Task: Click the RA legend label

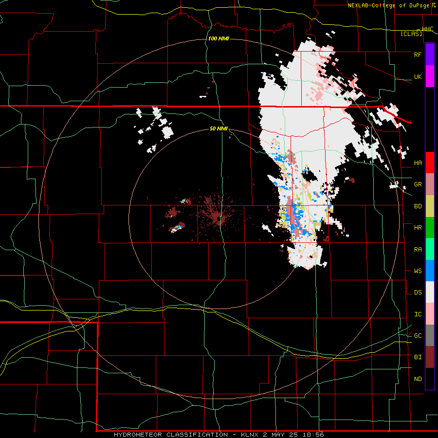Action: click(x=418, y=250)
